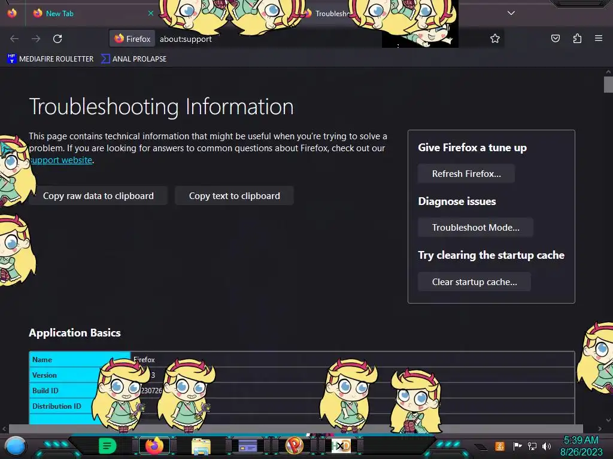
Task: Click the scroll up arrow of vertical scrollbar
Action: click(608, 72)
